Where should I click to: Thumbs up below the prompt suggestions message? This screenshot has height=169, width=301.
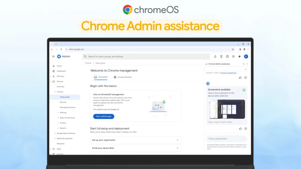coord(240,78)
